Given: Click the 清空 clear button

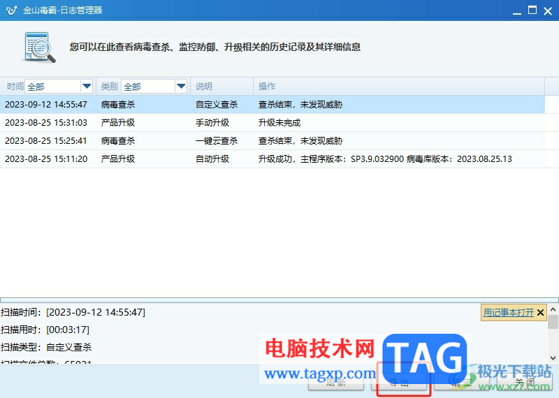Looking at the screenshot, I should point(462,383).
